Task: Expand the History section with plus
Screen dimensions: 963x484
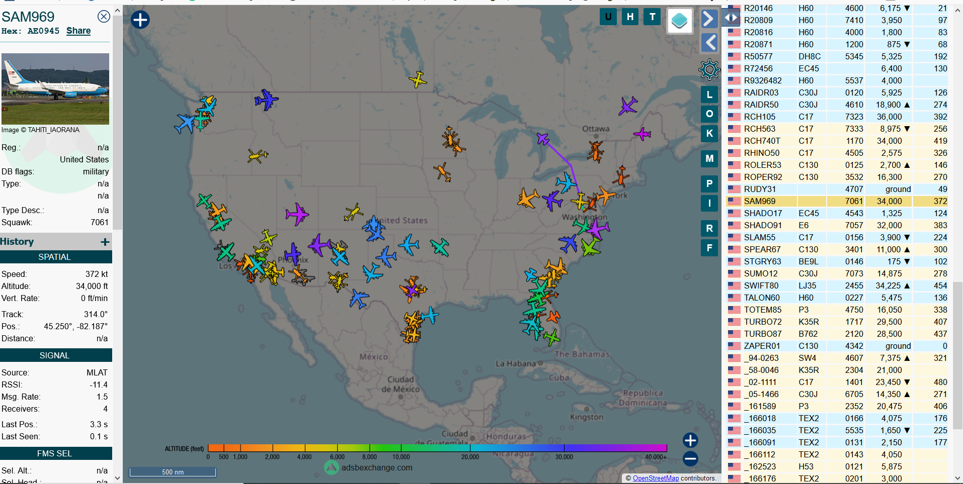Action: tap(105, 242)
